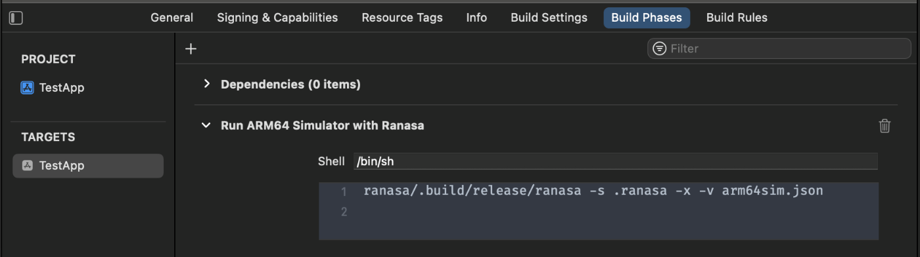
Task: Open the Resource Tags tab
Action: [402, 18]
